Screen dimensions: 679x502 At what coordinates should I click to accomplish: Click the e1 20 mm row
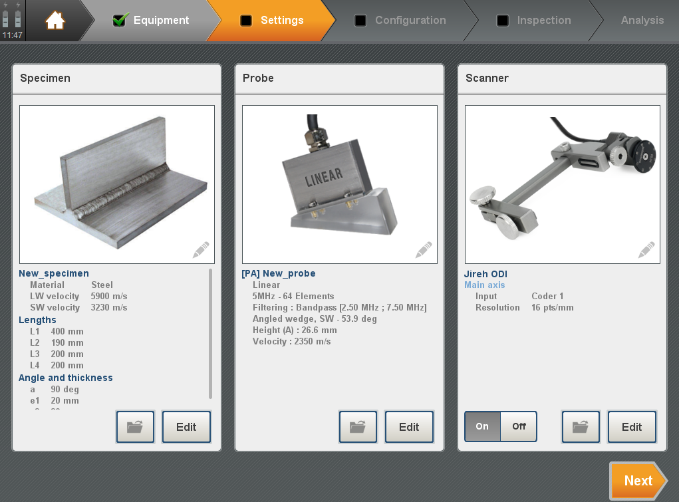click(55, 401)
